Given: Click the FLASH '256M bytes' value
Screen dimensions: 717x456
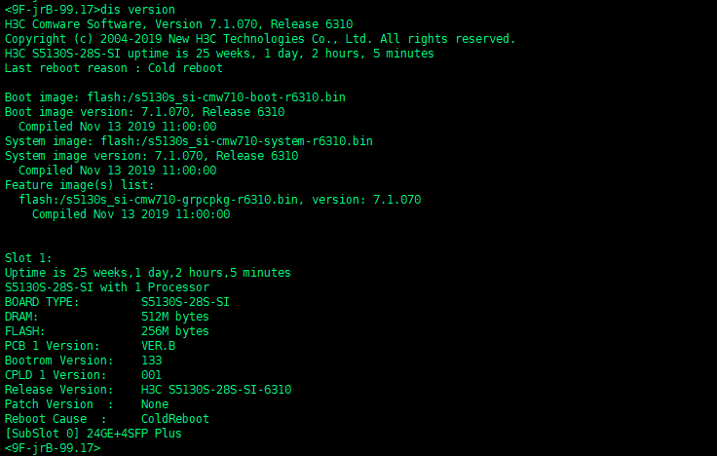Looking at the screenshot, I should [x=175, y=331].
